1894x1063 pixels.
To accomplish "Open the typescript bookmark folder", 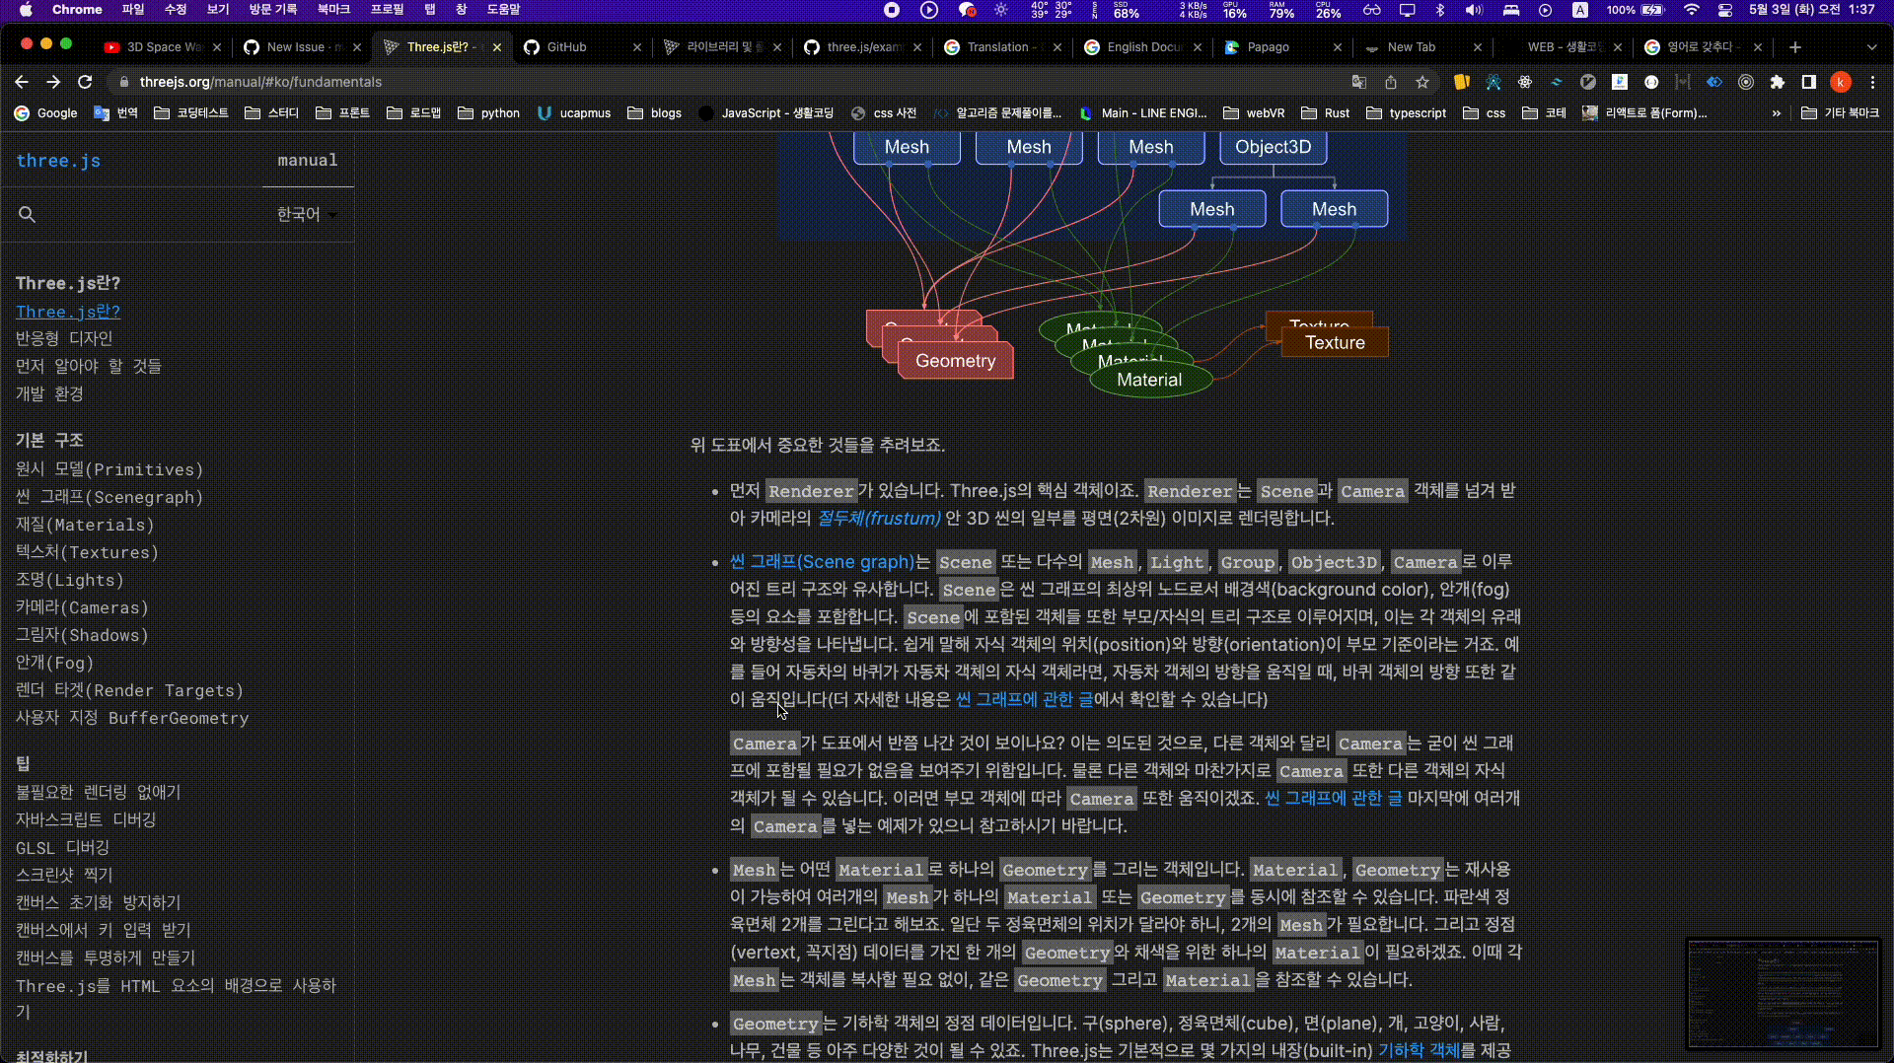I will click(x=1407, y=113).
